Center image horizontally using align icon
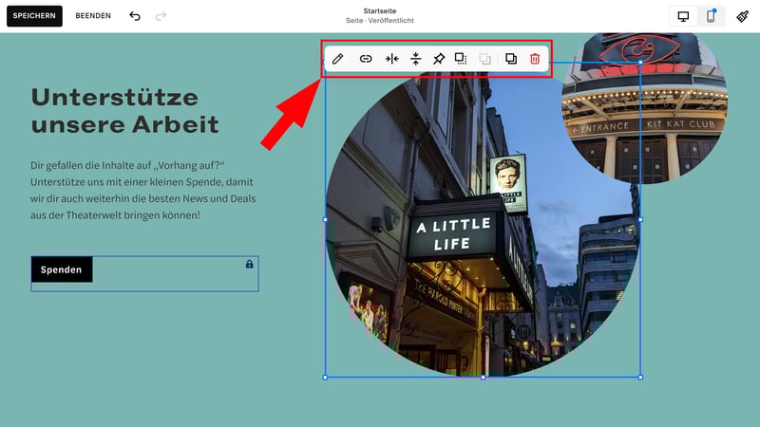The height and width of the screenshot is (427, 760). (x=391, y=59)
